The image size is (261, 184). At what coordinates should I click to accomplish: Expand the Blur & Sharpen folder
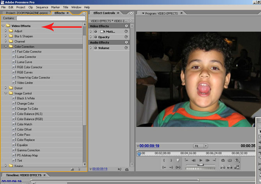tap(6, 36)
